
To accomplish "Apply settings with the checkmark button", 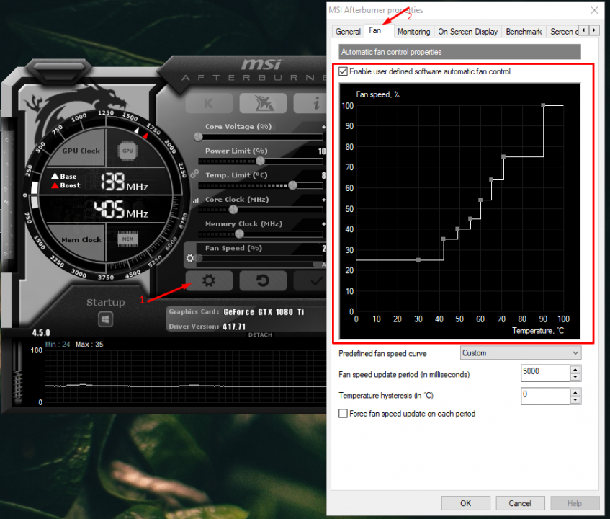I will pos(310,280).
